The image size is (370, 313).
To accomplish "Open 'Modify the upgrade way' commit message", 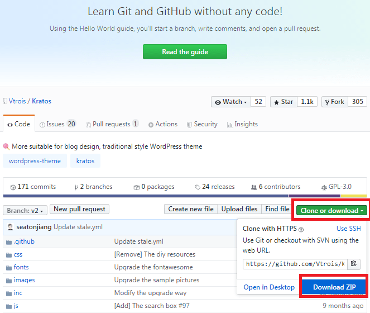I will point(150,293).
